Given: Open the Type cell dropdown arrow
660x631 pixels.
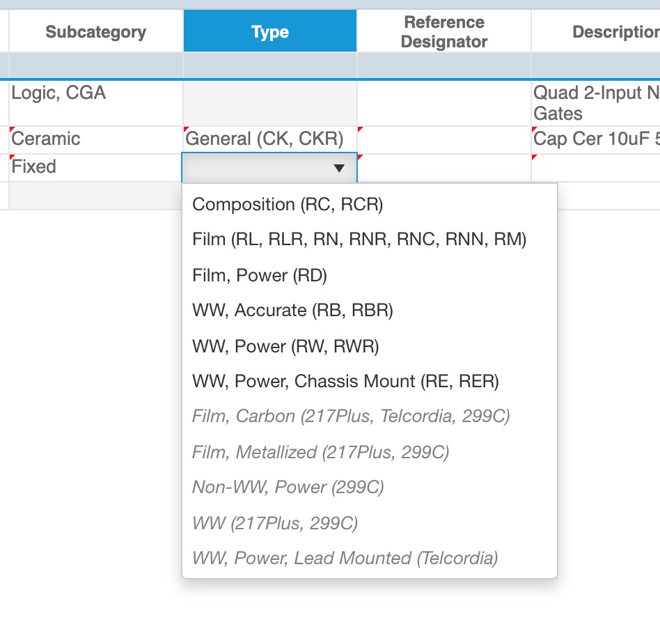Looking at the screenshot, I should 339,168.
